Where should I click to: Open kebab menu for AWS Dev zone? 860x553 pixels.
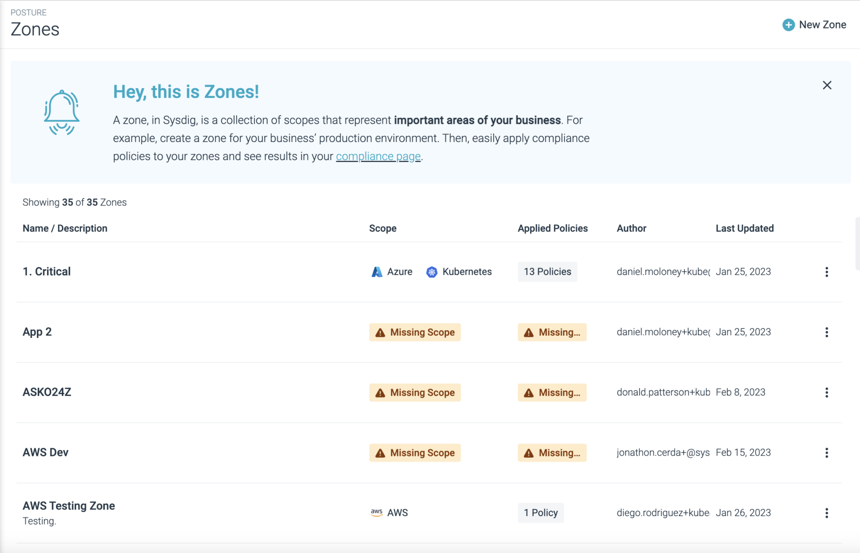pos(827,453)
